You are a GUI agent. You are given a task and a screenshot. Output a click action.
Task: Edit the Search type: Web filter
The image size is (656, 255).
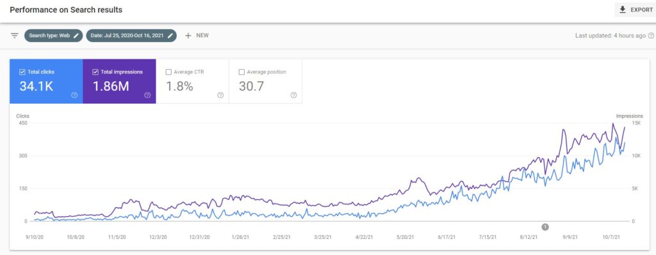pyautogui.click(x=54, y=36)
